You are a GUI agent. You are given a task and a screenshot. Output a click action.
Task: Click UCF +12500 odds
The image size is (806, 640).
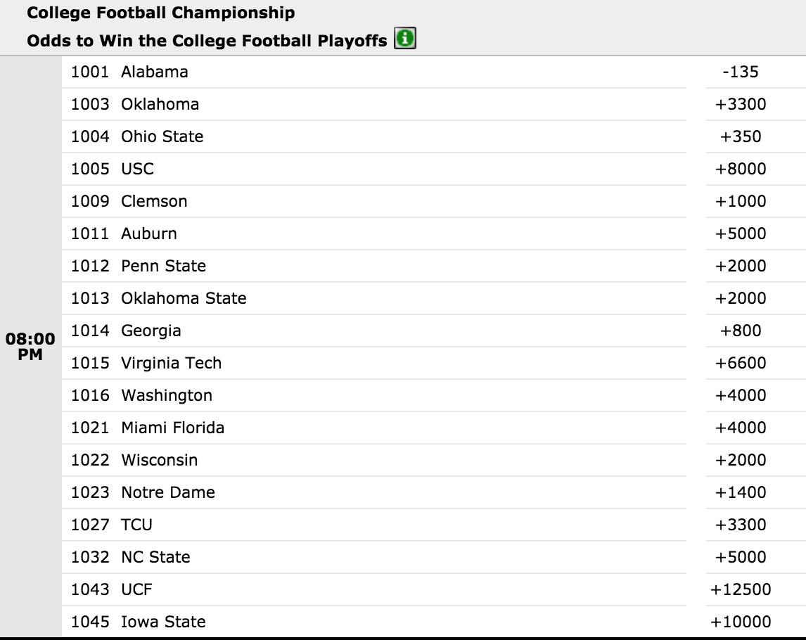pos(740,589)
